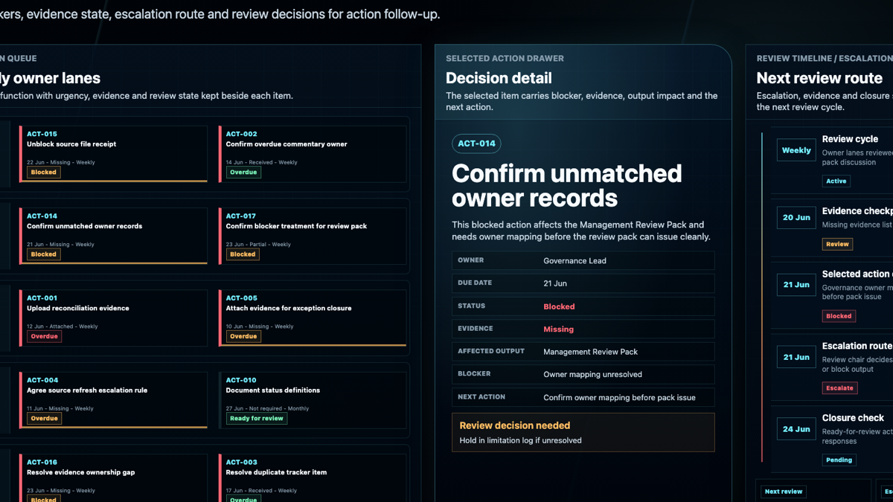Select the Owner row showing Governance Lead
The width and height of the screenshot is (893, 502).
pos(583,260)
